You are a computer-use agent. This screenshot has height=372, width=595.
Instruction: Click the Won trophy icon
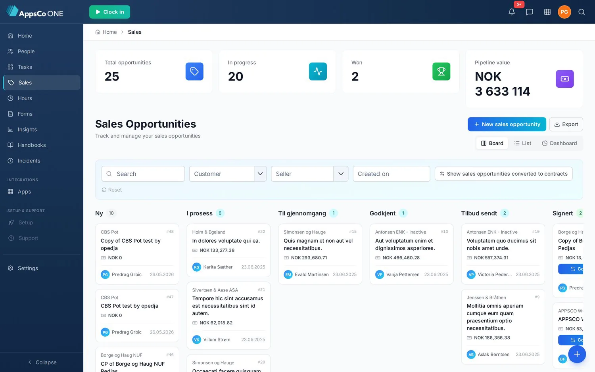[x=441, y=71]
